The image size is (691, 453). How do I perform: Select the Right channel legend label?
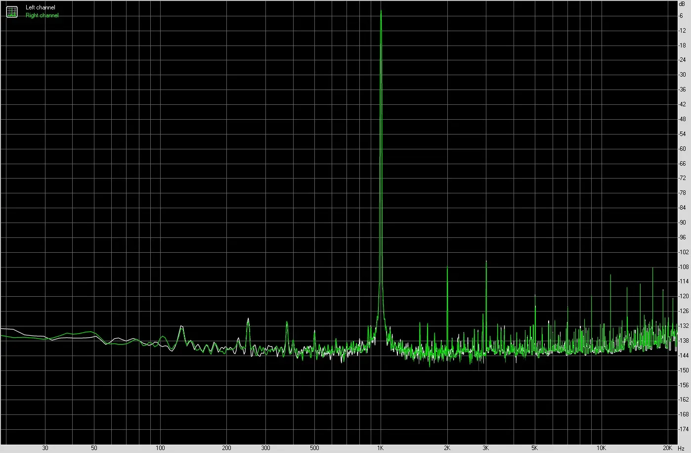[42, 15]
